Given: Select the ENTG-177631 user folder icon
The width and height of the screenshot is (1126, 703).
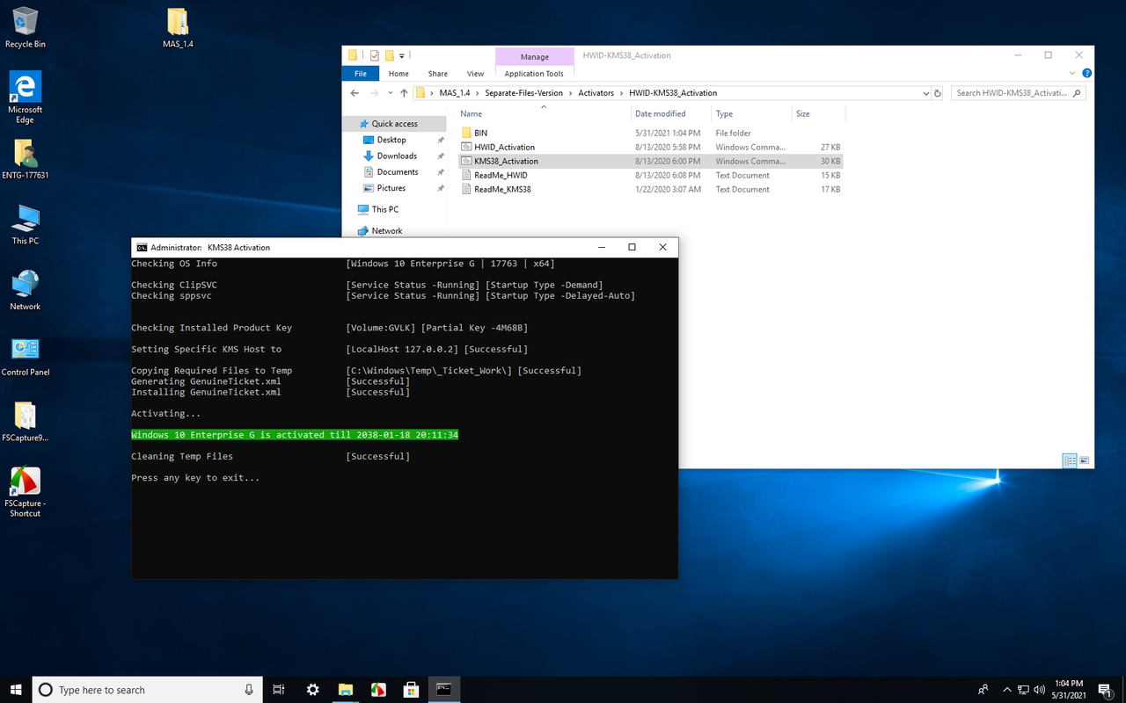Looking at the screenshot, I should [x=26, y=159].
